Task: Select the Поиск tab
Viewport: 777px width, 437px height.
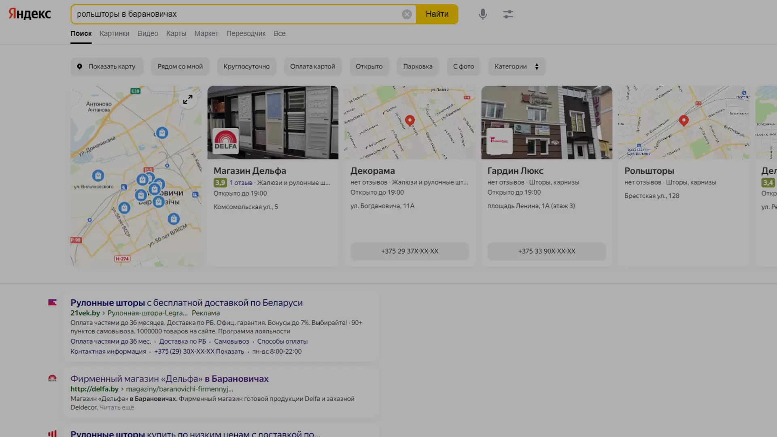Action: click(81, 34)
